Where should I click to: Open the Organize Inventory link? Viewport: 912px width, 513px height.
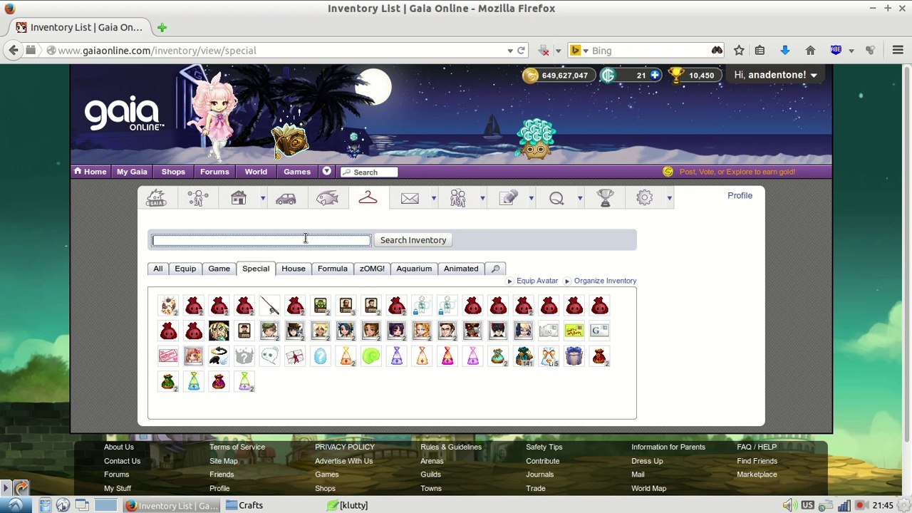click(x=606, y=281)
